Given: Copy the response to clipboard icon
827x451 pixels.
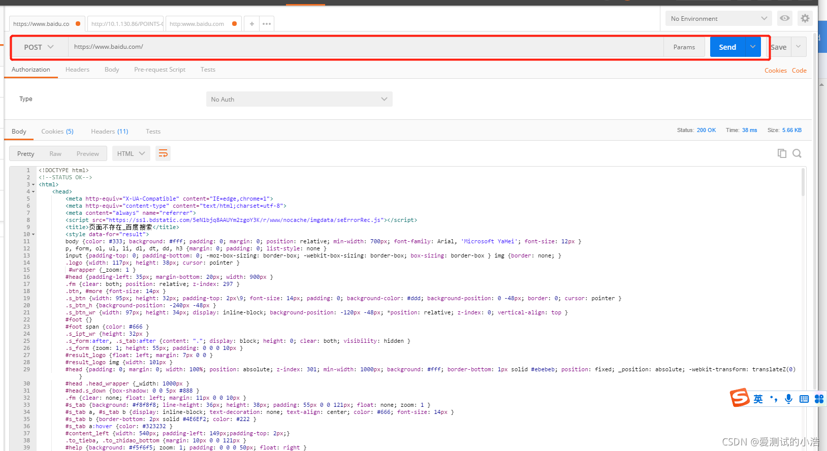Looking at the screenshot, I should pos(782,153).
